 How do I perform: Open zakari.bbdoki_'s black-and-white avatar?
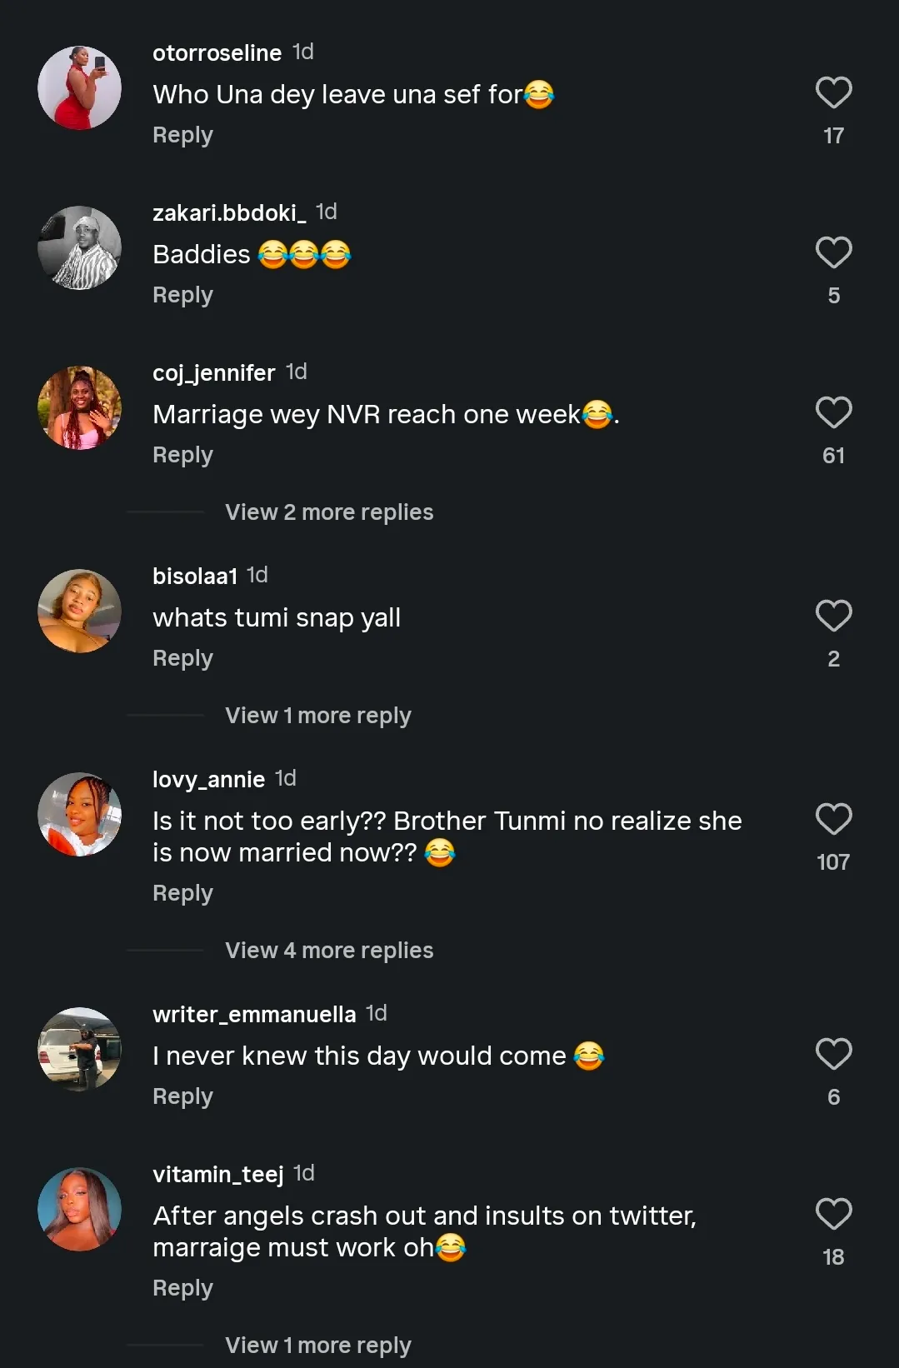coord(80,248)
